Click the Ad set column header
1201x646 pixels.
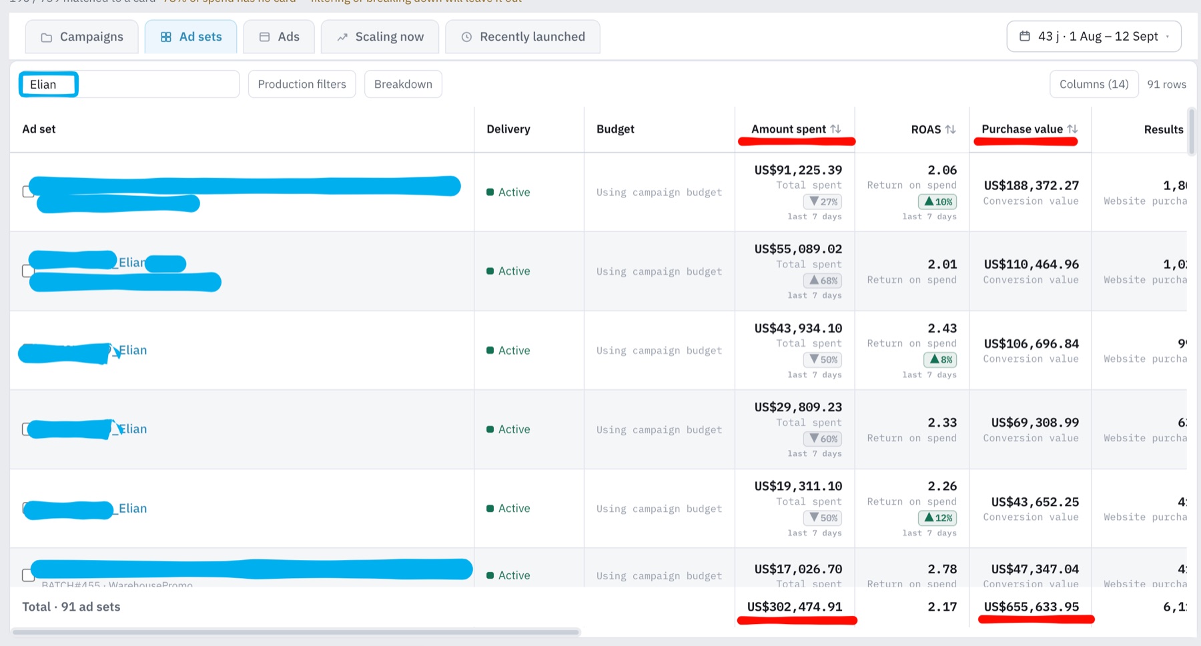click(39, 129)
